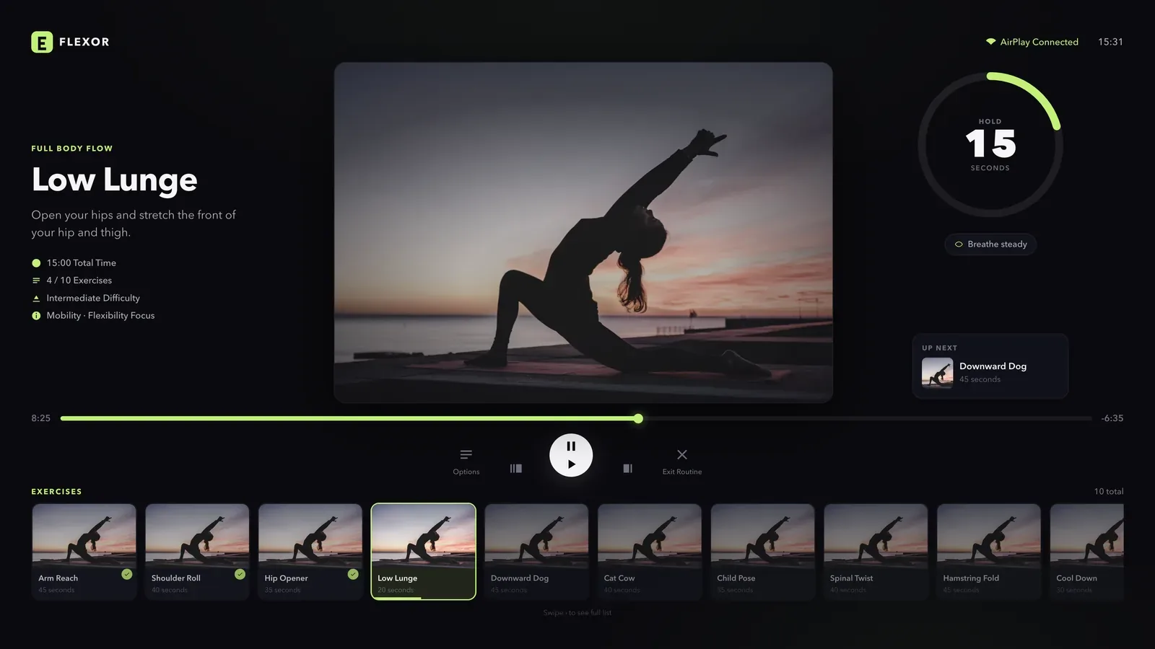Click the '10 total' label
This screenshot has width=1155, height=649.
[1109, 492]
